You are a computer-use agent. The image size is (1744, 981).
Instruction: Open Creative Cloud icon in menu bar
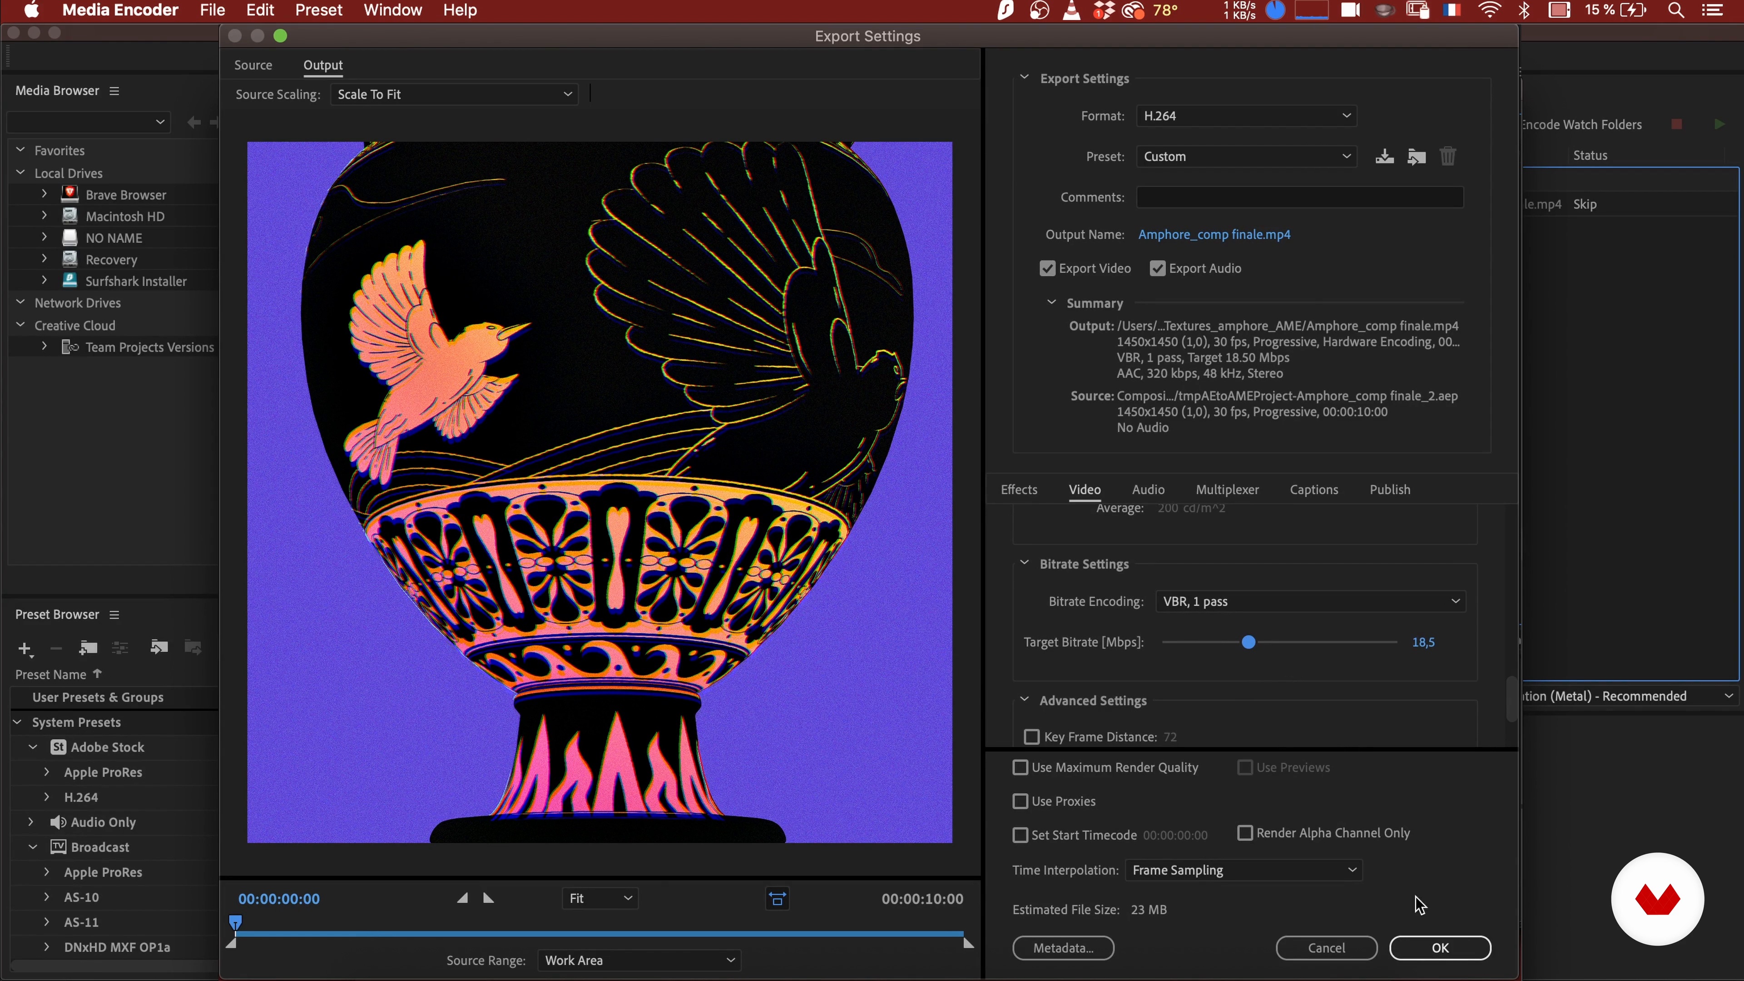1133,10
